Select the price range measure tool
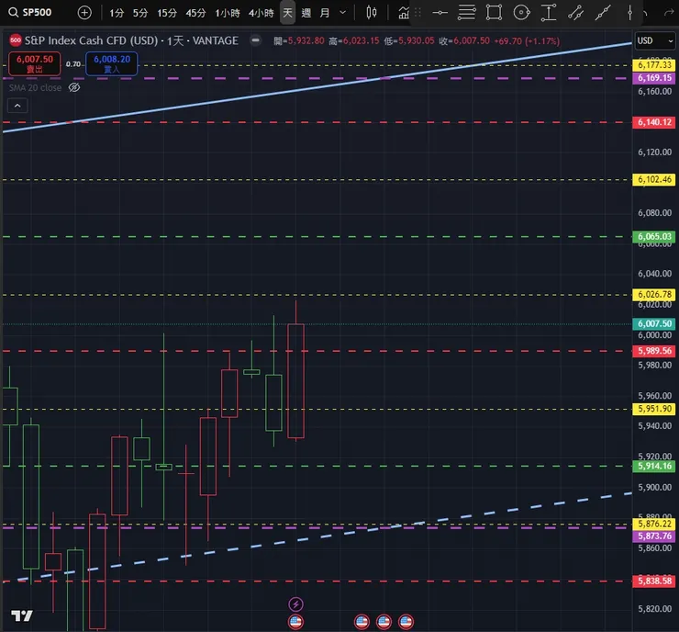 (549, 13)
